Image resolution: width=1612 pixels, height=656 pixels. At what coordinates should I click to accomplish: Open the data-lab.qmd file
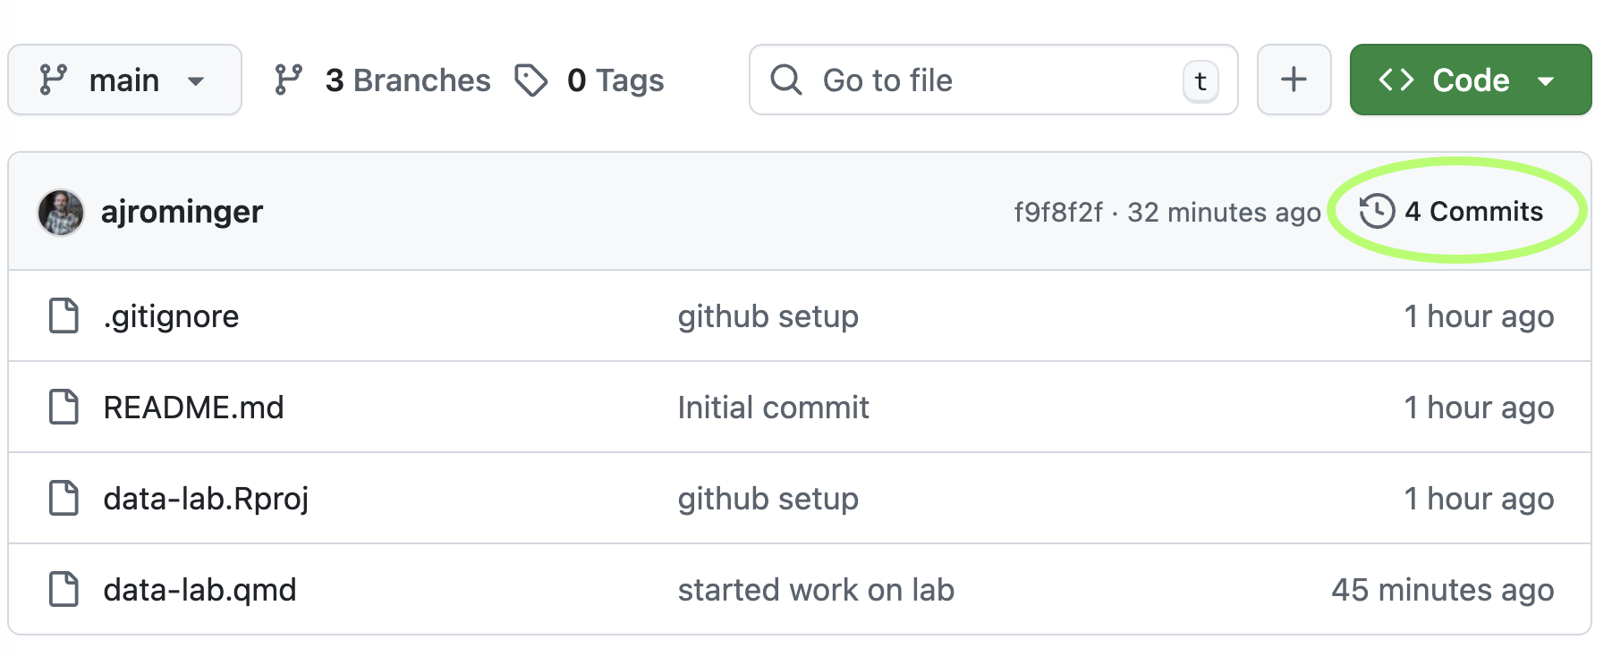pos(199,590)
